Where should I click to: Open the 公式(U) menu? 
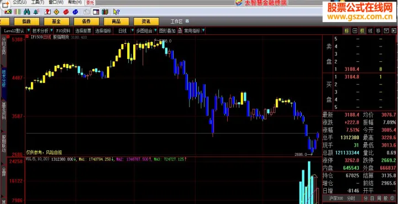click(x=19, y=2)
